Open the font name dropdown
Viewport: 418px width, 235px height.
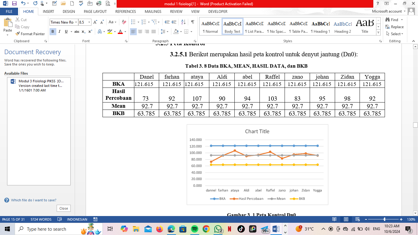click(x=76, y=22)
